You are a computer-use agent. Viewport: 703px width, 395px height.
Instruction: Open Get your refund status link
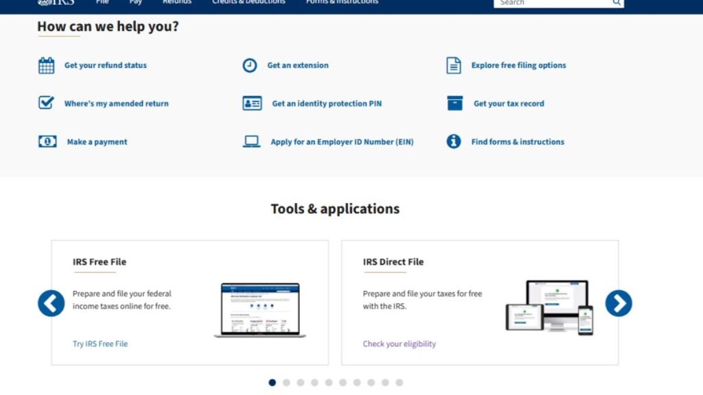pos(105,65)
